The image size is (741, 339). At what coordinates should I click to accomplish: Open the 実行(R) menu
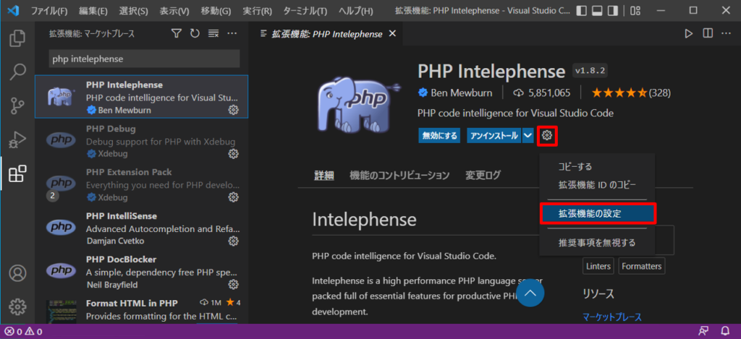pyautogui.click(x=257, y=10)
